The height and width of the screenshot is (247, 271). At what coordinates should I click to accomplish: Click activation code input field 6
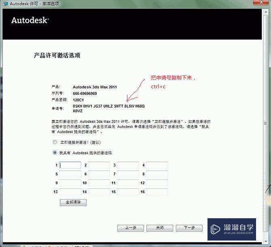coord(99,174)
